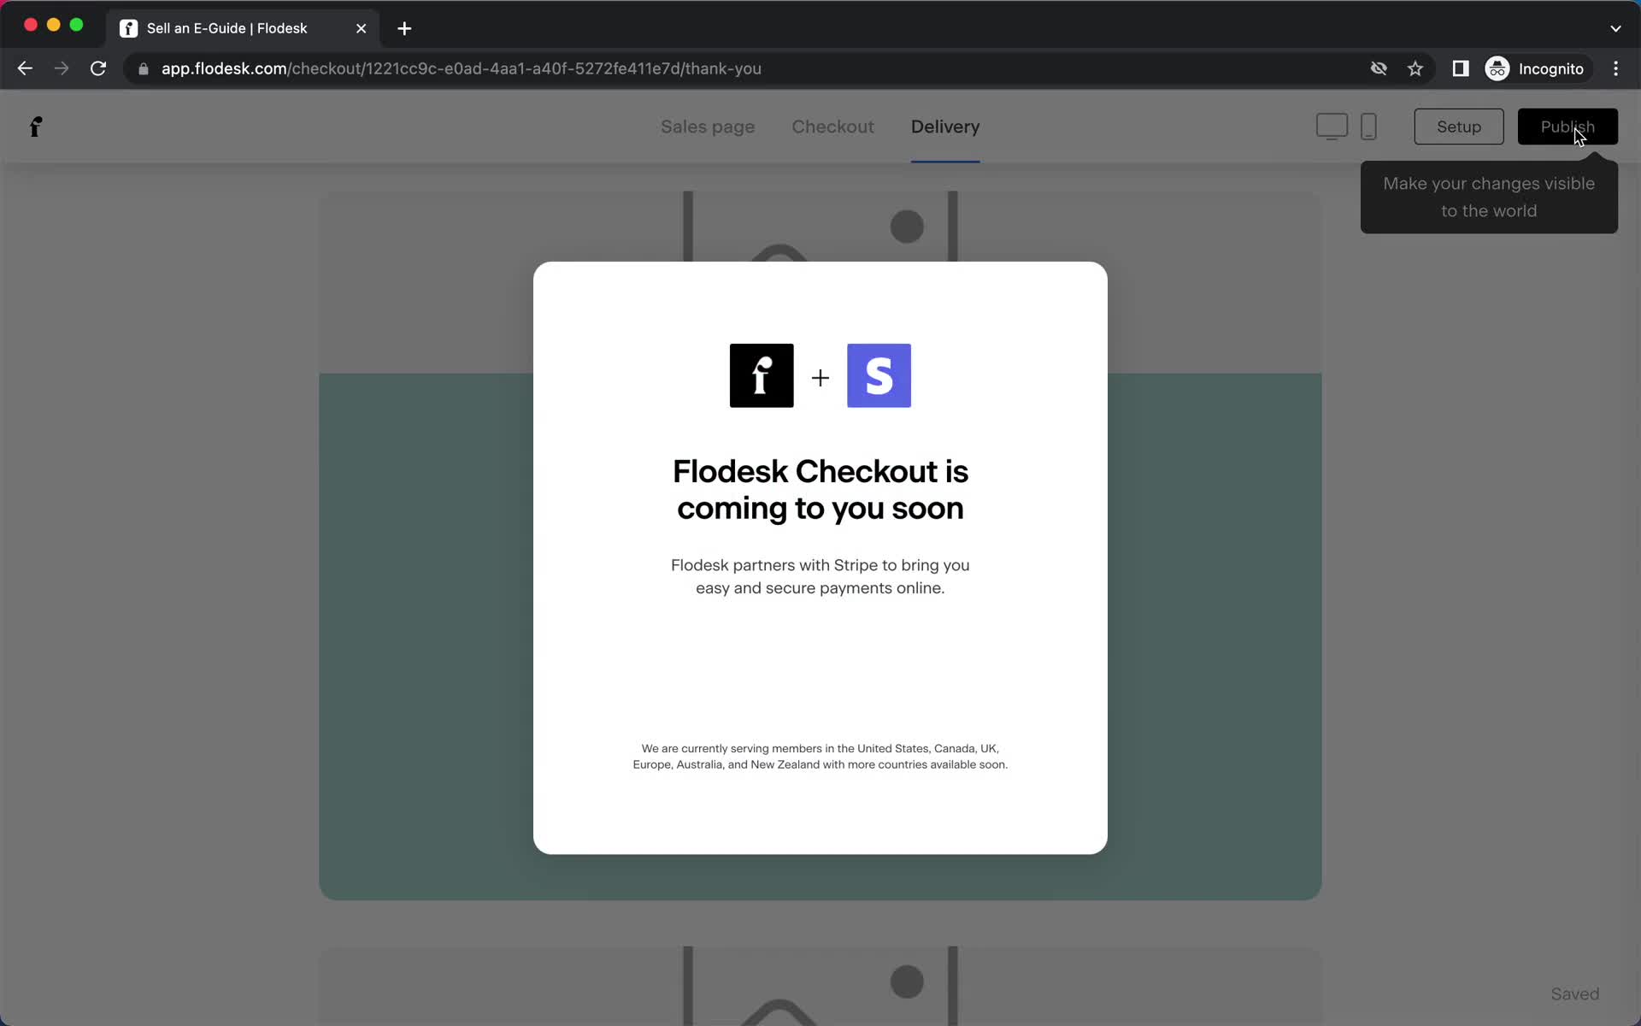Click the Saved status indicator bottom-right
The width and height of the screenshot is (1641, 1026).
click(x=1575, y=993)
